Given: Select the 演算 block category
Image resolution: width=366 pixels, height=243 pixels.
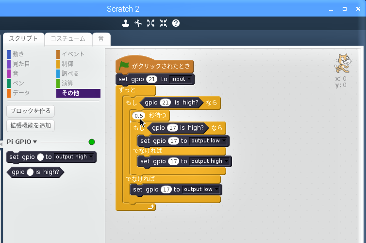Looking at the screenshot, I should point(65,83).
